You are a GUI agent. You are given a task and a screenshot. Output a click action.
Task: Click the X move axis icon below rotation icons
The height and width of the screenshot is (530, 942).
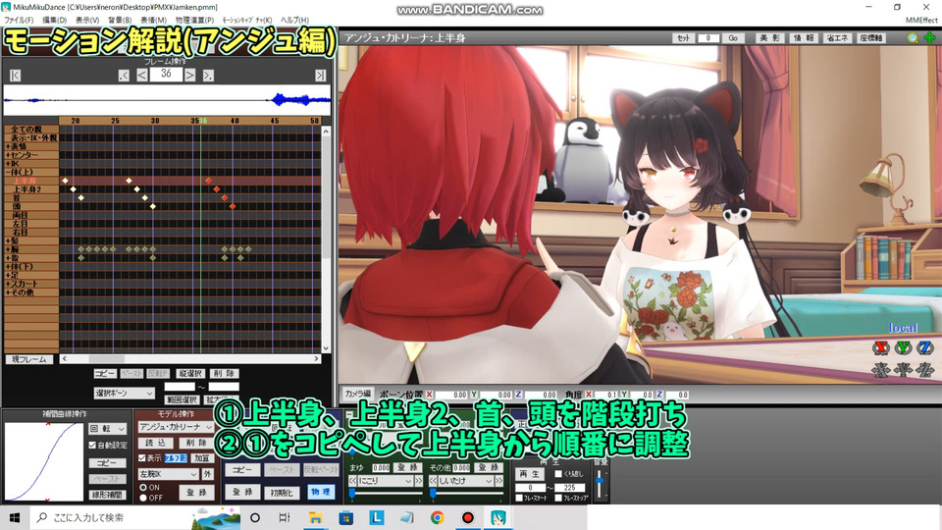click(881, 370)
